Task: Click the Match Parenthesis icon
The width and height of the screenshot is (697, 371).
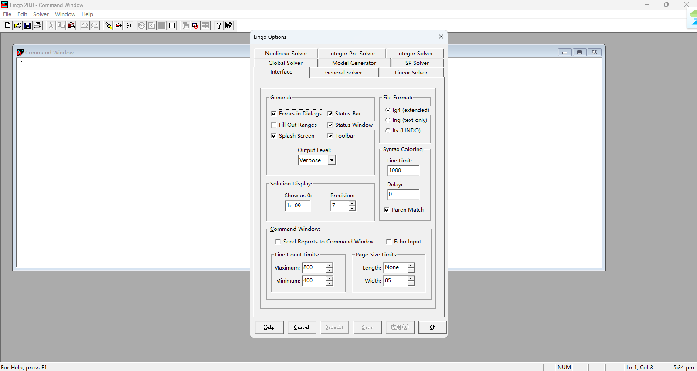Action: coord(128,26)
